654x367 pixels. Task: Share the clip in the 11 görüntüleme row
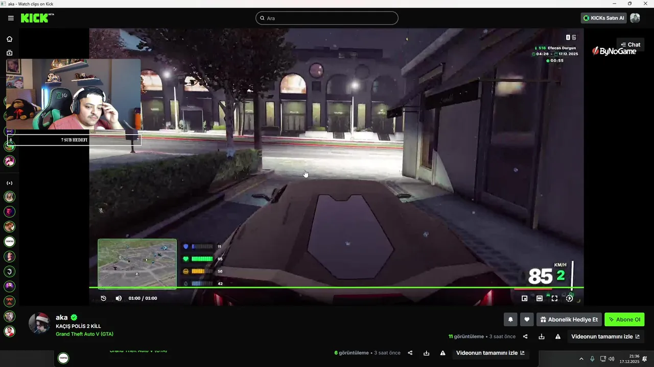point(525,336)
